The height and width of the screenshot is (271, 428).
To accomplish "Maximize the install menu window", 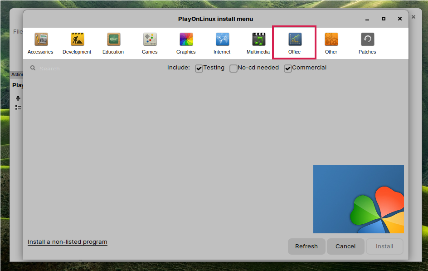I will tap(384, 19).
